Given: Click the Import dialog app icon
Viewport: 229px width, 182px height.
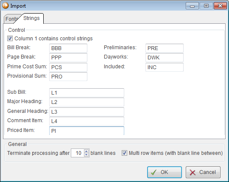Looking at the screenshot, I should 6,6.
